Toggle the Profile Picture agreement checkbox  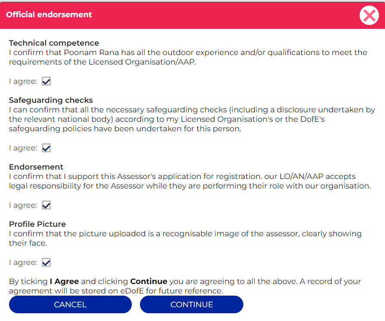click(x=46, y=262)
